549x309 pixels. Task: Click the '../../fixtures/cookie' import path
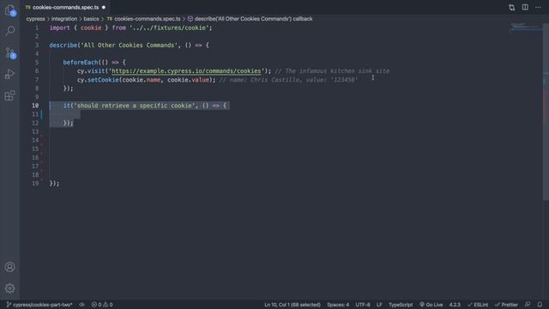point(169,28)
